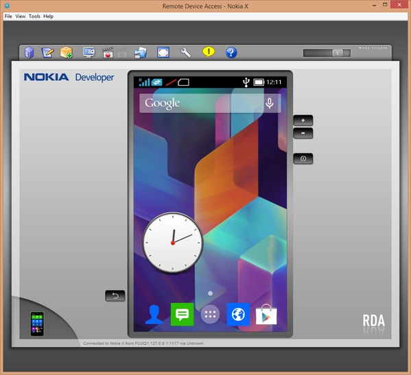Viewport: 411px width, 375px height.
Task: Open the green Messaging app icon
Action: click(x=183, y=314)
